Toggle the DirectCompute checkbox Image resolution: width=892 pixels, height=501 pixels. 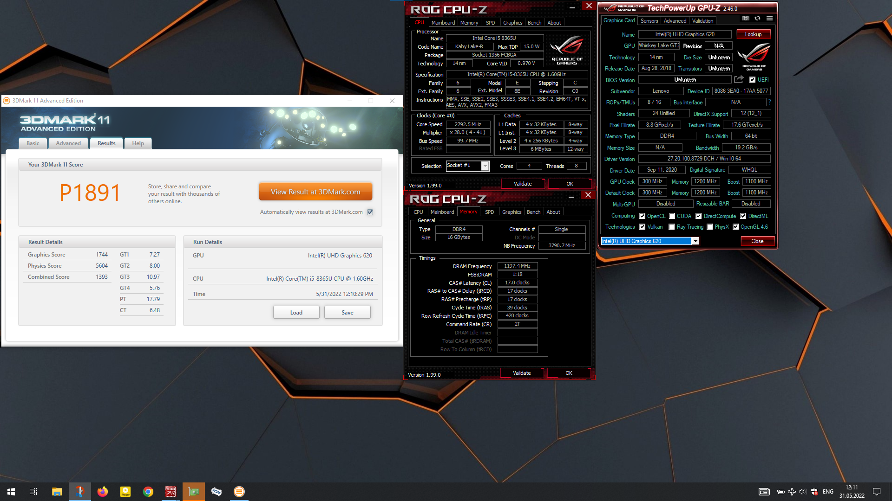tap(698, 216)
